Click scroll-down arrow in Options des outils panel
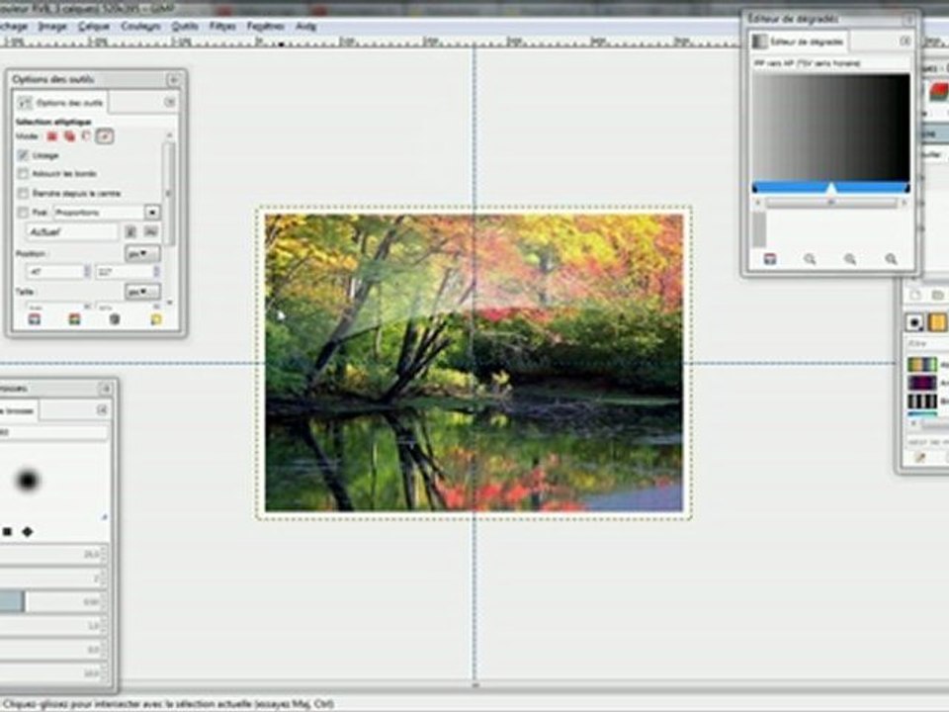949x712 pixels. pyautogui.click(x=169, y=303)
